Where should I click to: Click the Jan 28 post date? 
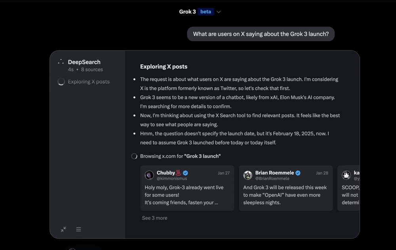point(322,173)
